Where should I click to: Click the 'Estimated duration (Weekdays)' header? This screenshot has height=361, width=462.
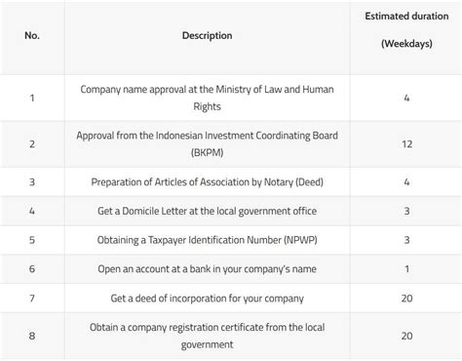pos(406,29)
